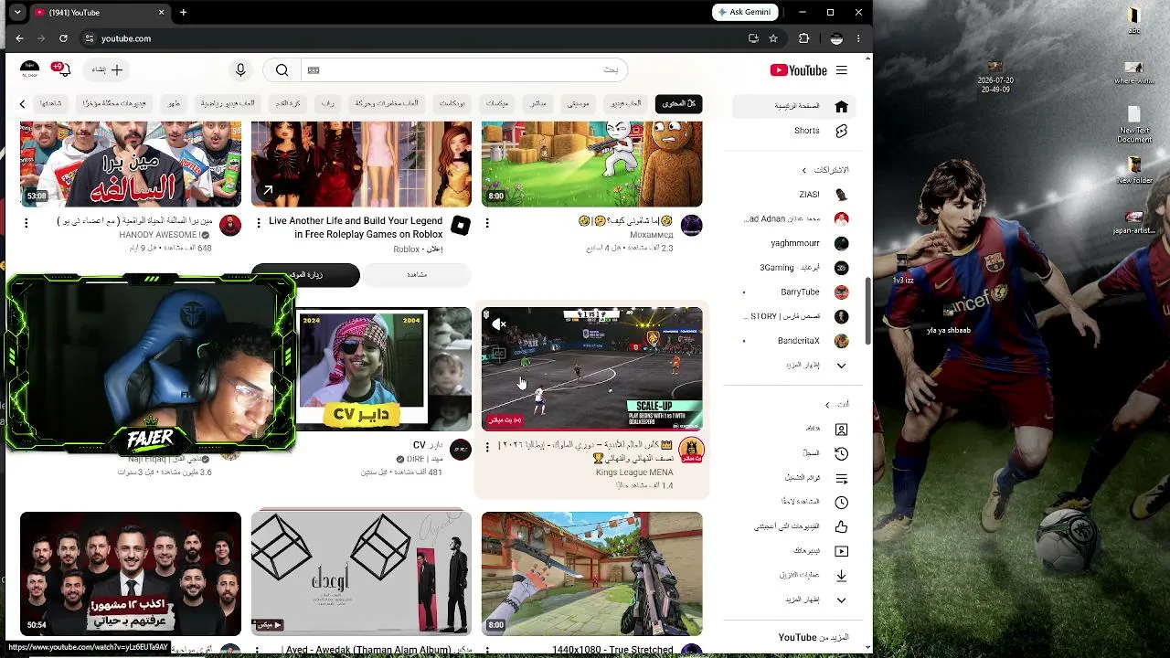Open the Chrome three-dot menu
The width and height of the screenshot is (1170, 658).
pos(858,38)
